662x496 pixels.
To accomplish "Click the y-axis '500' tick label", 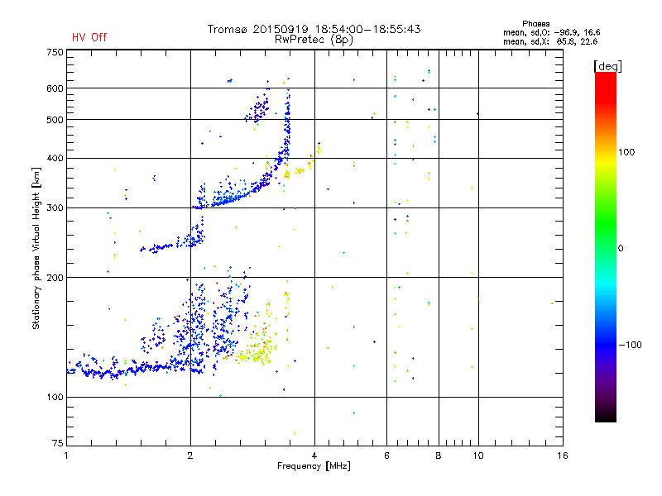I will pyautogui.click(x=55, y=120).
